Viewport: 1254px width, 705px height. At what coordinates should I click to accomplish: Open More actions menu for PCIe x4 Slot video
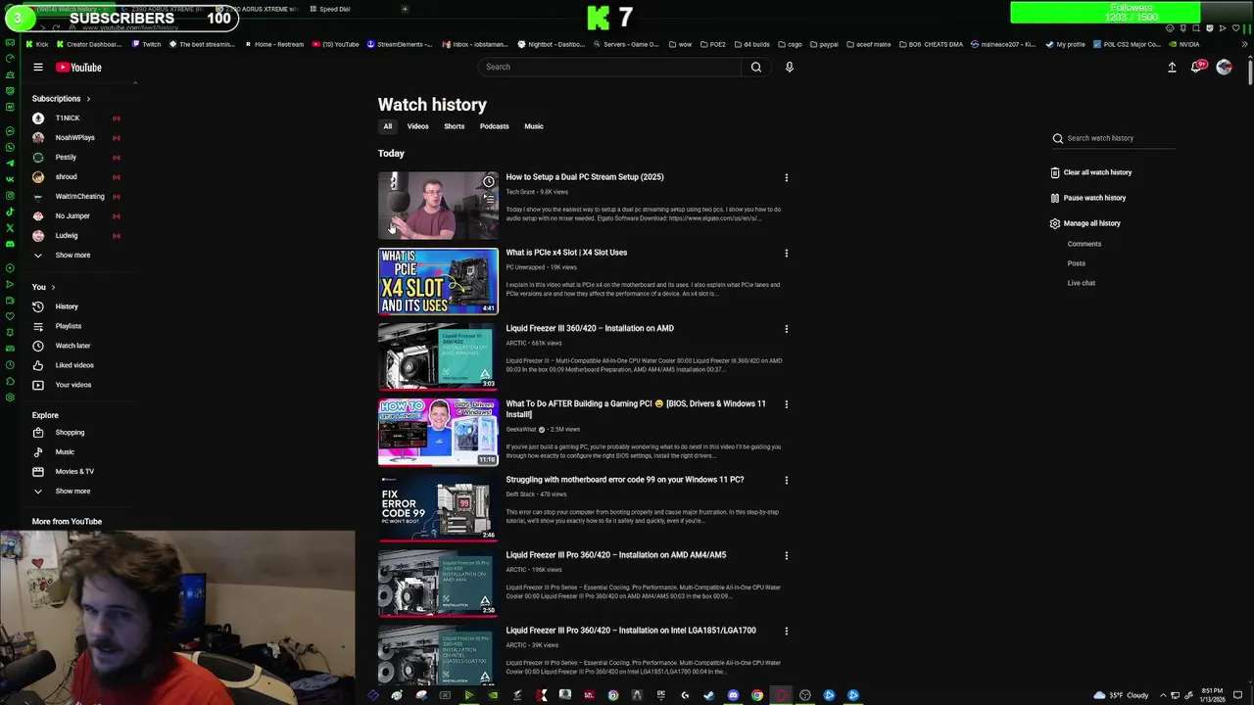coord(786,253)
